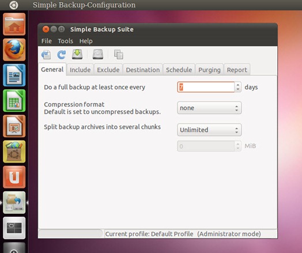The width and height of the screenshot is (302, 253).
Task: Click the MiB spinner up arrow
Action: 238,144
